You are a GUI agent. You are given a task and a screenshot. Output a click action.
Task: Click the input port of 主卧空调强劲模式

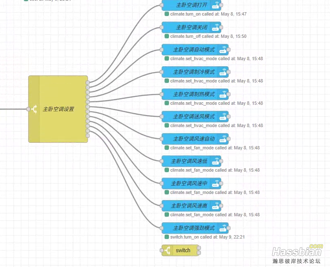162,228
